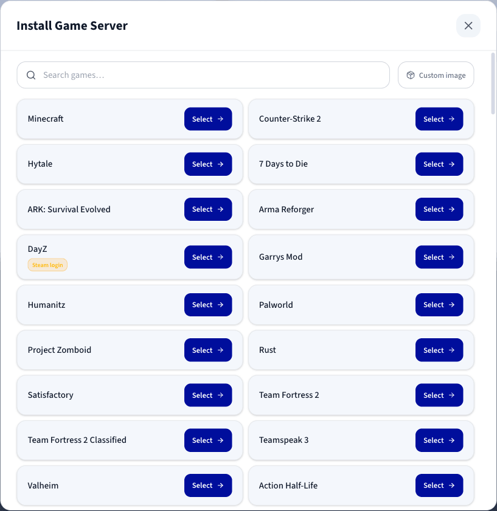Click the dialog's vertical scrollbar thumb

point(493,83)
